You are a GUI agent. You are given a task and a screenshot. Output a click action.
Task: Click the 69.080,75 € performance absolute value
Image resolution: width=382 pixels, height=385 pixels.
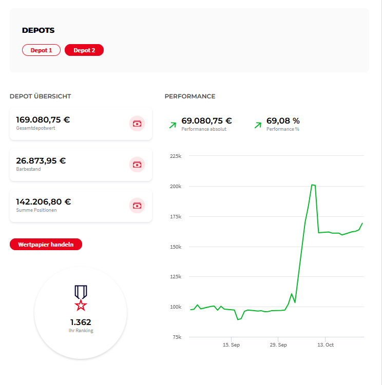coord(206,121)
